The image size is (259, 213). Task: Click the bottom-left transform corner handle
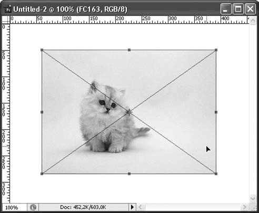42,173
